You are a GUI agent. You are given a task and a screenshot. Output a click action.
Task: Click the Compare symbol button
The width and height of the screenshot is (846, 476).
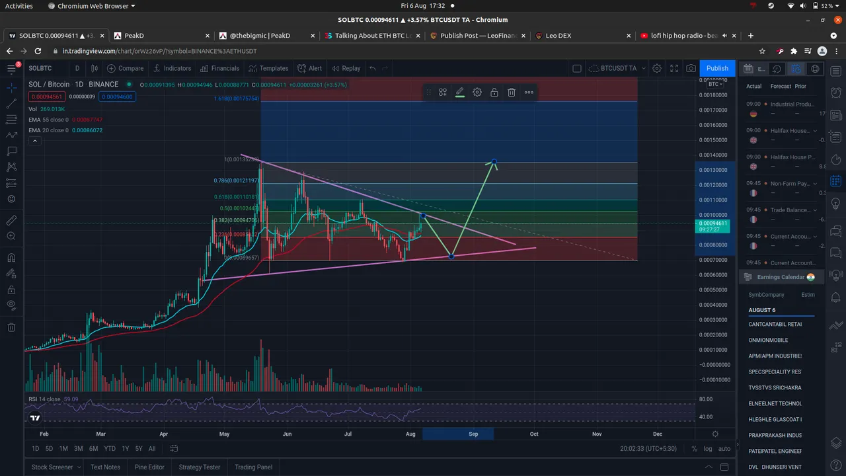click(125, 68)
